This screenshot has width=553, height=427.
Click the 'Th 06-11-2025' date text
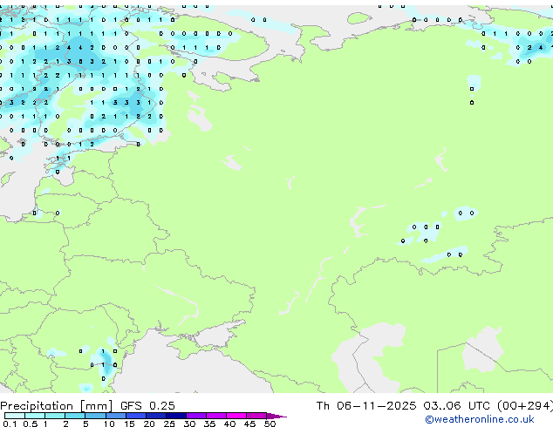[x=366, y=406]
